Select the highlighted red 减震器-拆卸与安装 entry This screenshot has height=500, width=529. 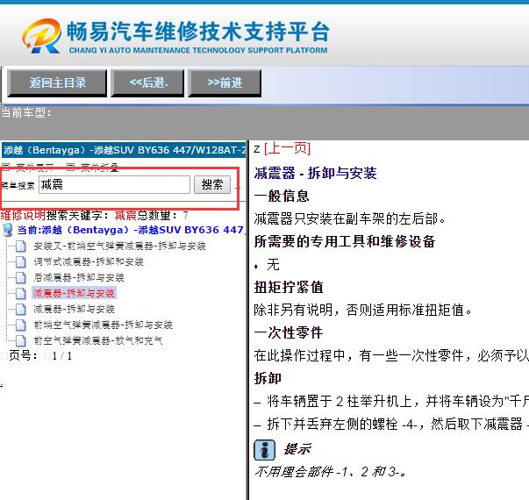click(x=74, y=293)
